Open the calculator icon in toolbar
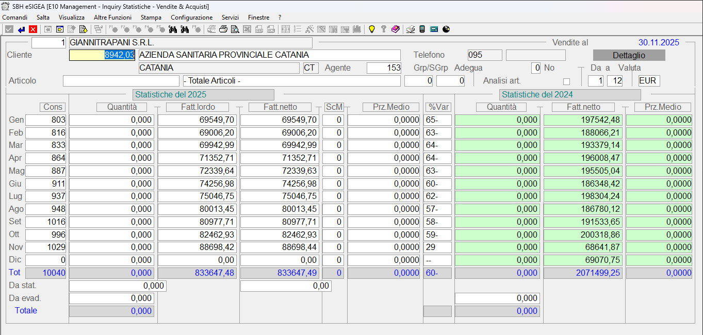 coord(434,29)
